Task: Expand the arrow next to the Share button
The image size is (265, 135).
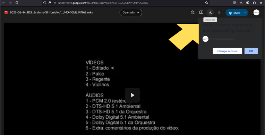Action: coord(245,13)
